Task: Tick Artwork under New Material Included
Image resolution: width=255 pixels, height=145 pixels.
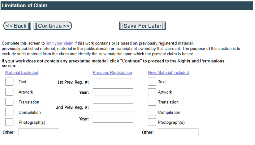Action: click(x=152, y=92)
